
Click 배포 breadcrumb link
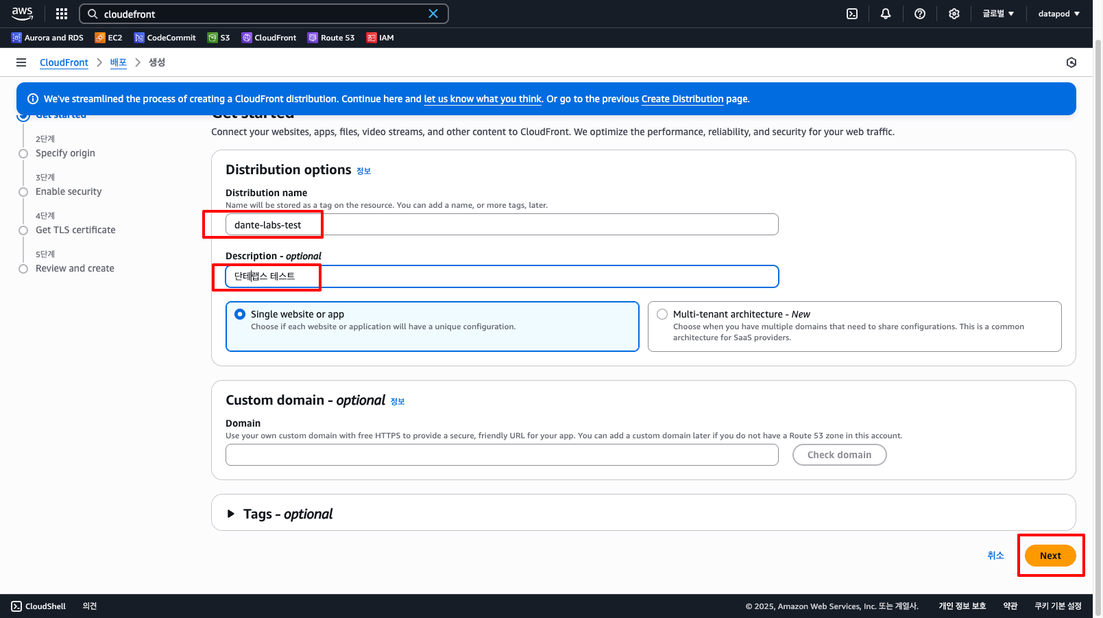119,62
